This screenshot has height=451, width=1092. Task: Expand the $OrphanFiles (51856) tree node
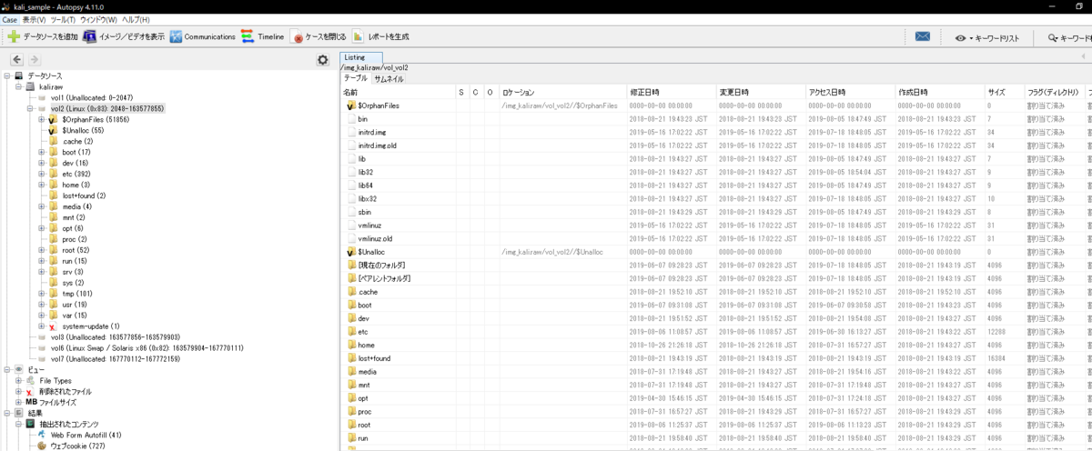(41, 119)
